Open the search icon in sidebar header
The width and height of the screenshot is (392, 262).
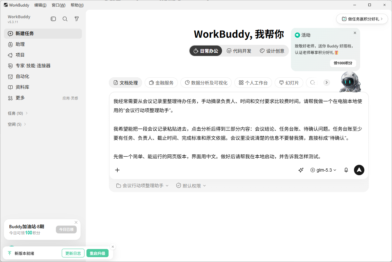65,19
